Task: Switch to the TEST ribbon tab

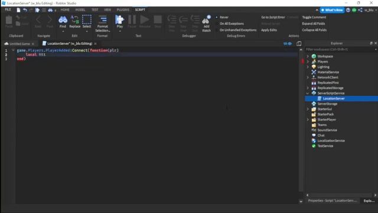Action: pos(94,9)
